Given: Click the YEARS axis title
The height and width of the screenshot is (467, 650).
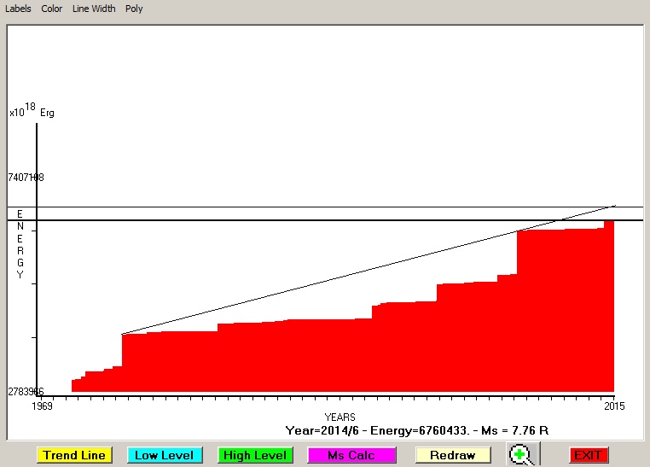Looking at the screenshot, I should click(x=340, y=417).
